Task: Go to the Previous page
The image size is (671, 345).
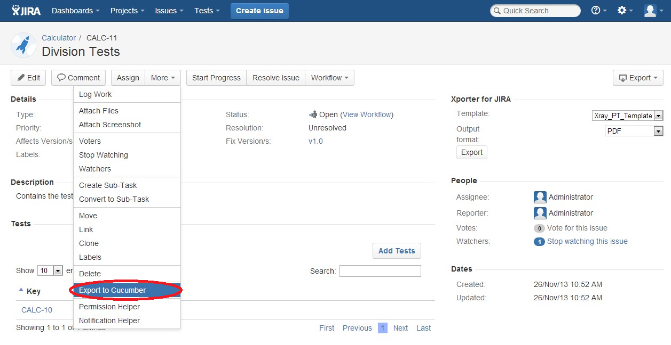Action: tap(357, 328)
